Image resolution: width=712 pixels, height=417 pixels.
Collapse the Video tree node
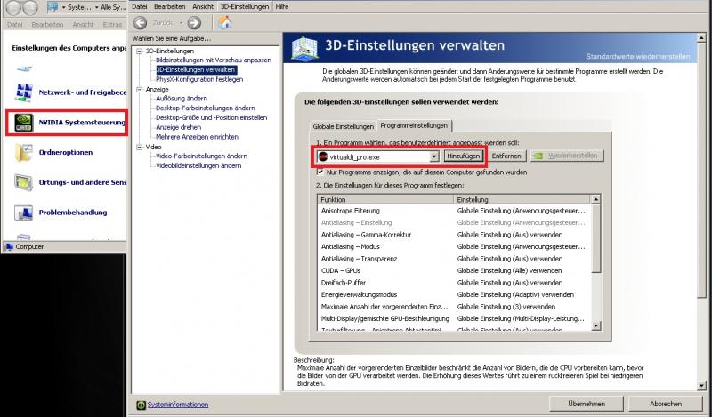140,147
